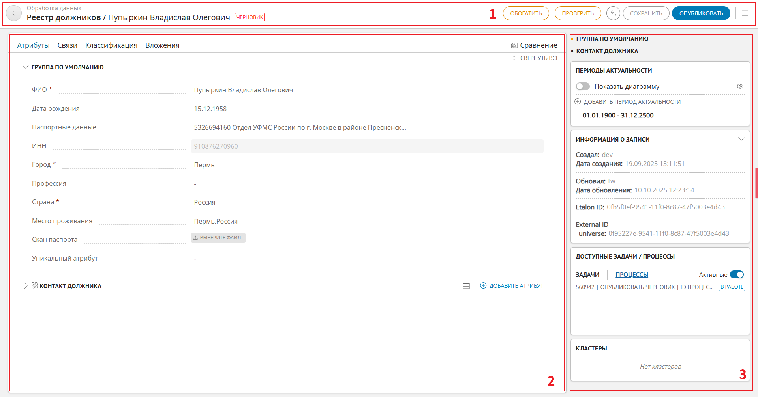The width and height of the screenshot is (758, 397).
Task: Click the Свернуть все collapse icon
Action: (514, 58)
